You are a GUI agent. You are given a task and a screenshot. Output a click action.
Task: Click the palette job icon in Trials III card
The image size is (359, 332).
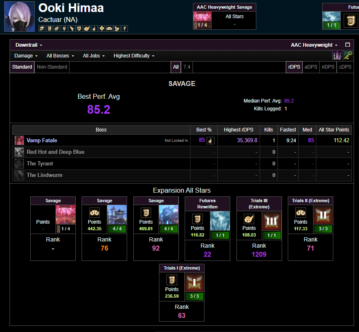coord(249,219)
